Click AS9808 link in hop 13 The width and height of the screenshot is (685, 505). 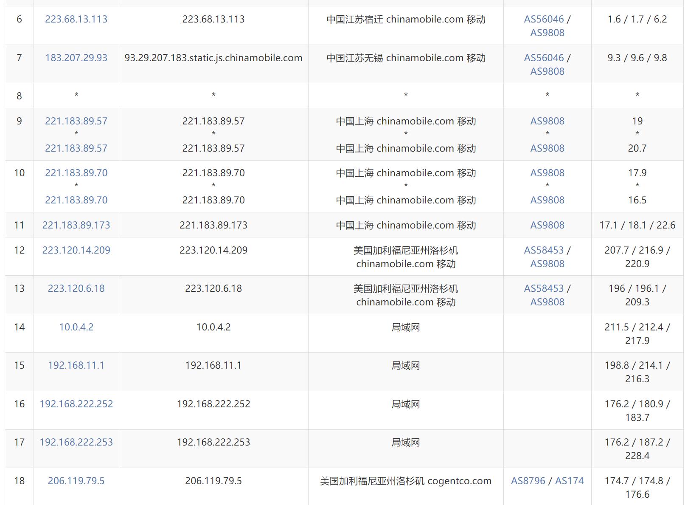(x=547, y=302)
